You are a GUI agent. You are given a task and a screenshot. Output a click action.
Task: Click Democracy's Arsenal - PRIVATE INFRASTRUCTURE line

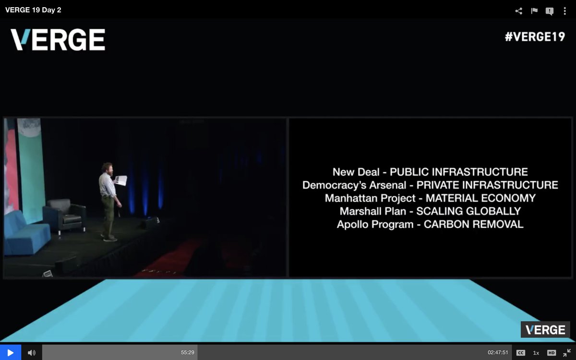point(430,185)
